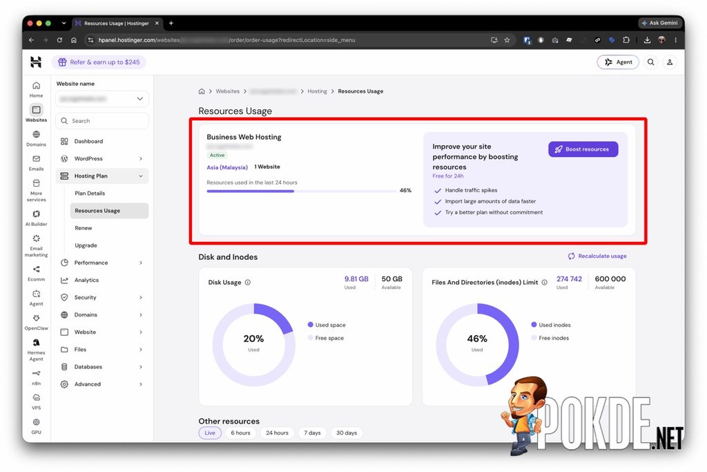Select the 30 days range

tap(347, 433)
